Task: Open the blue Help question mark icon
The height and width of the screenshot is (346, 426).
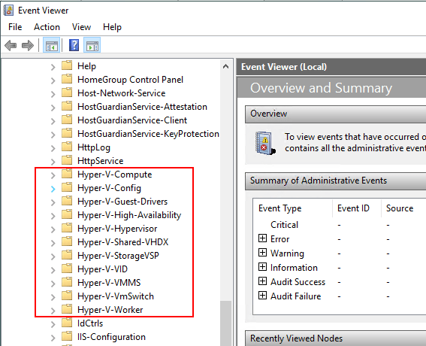Action: (74, 45)
